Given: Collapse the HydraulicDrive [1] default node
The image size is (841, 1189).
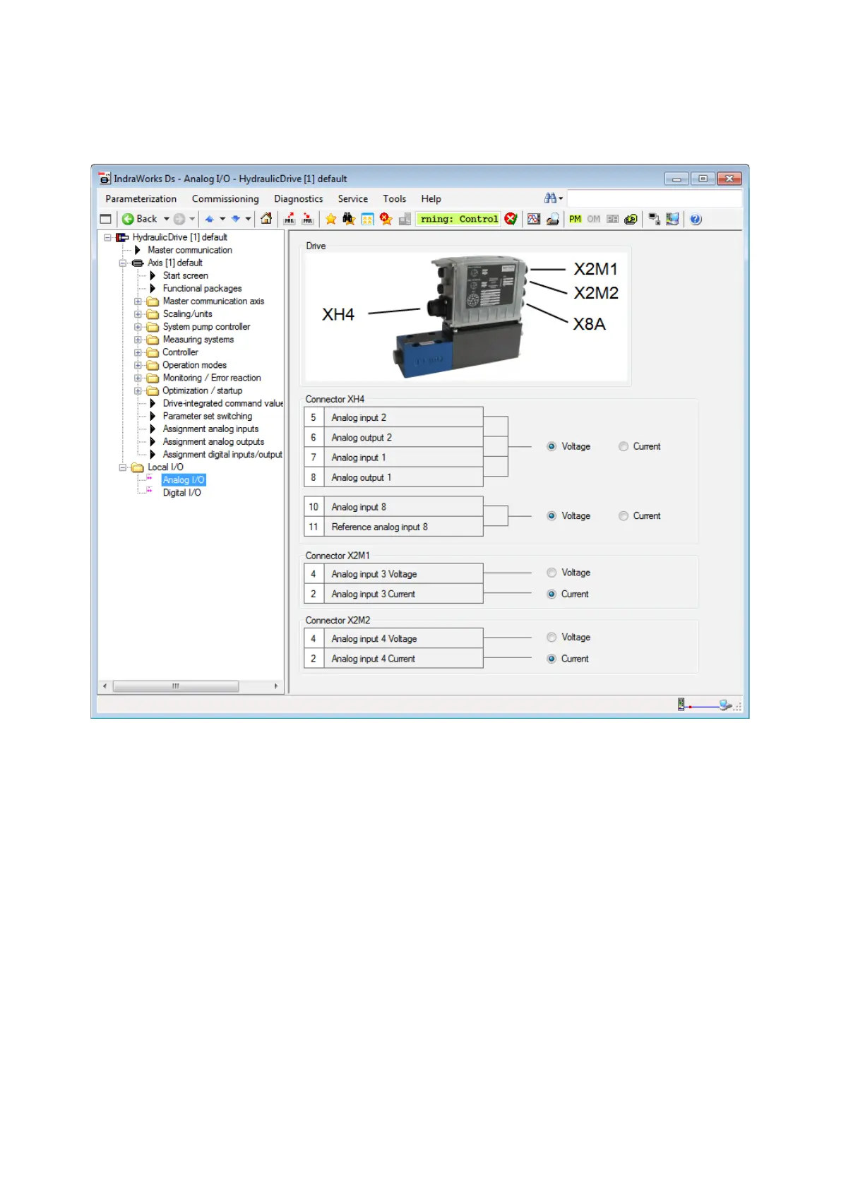Looking at the screenshot, I should [108, 237].
